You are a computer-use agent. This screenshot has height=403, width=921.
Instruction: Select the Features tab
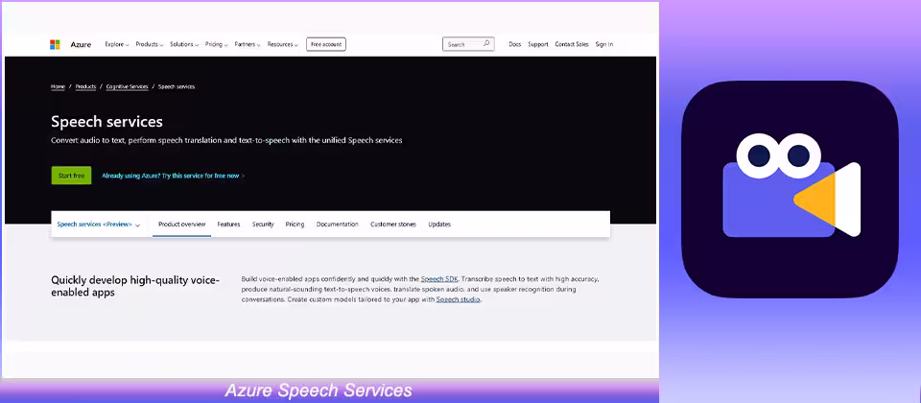click(228, 225)
